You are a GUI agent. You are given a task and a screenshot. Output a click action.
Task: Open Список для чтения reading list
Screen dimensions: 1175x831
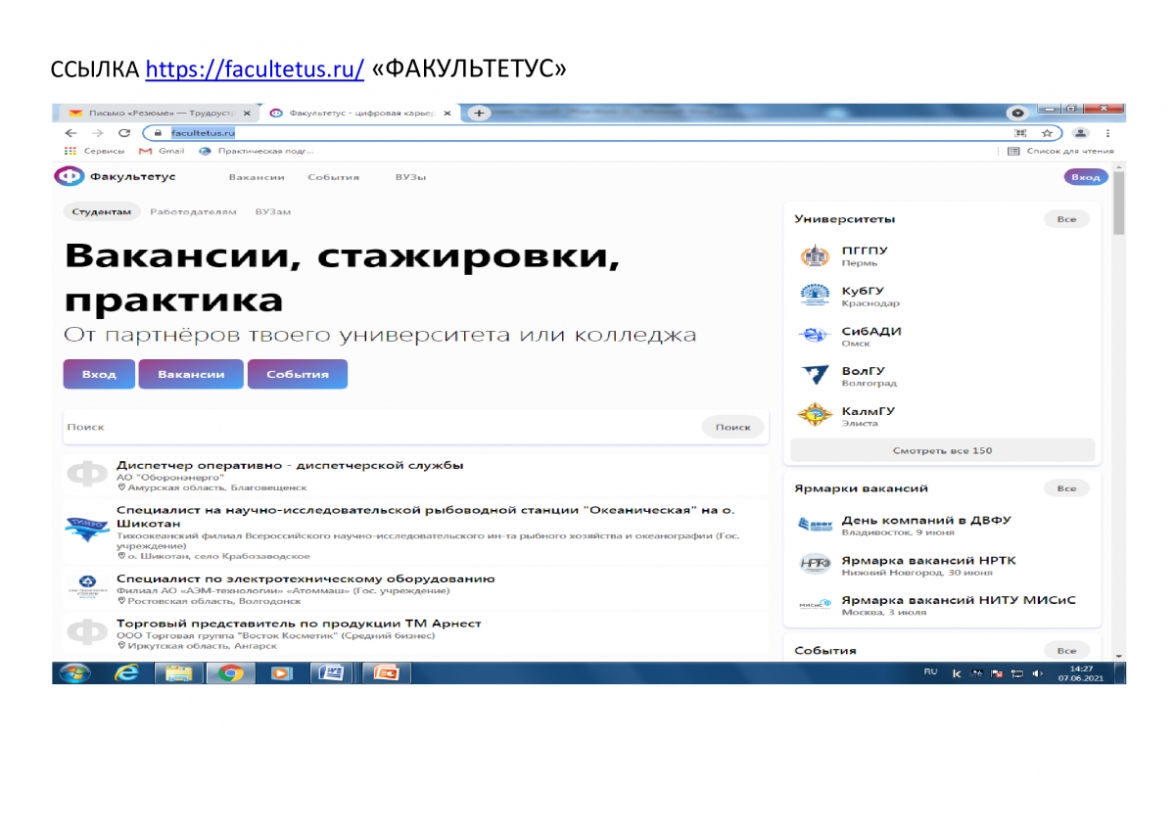(x=1060, y=151)
